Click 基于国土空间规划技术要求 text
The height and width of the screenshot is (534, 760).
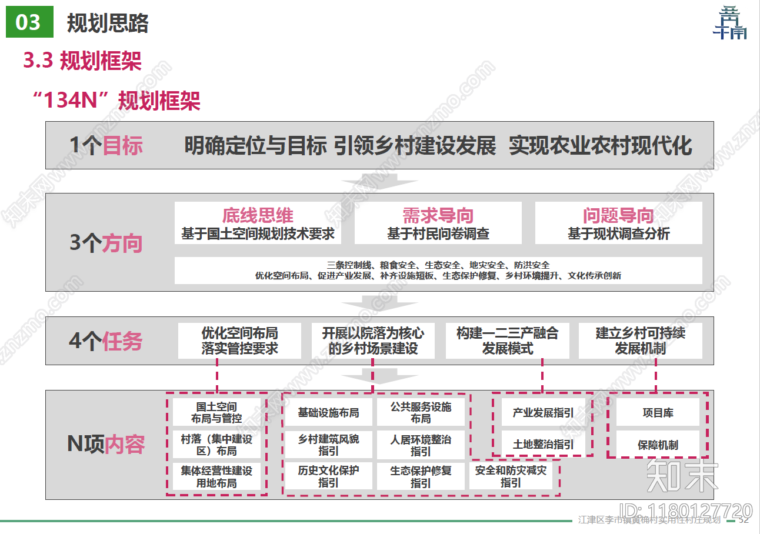click(258, 233)
